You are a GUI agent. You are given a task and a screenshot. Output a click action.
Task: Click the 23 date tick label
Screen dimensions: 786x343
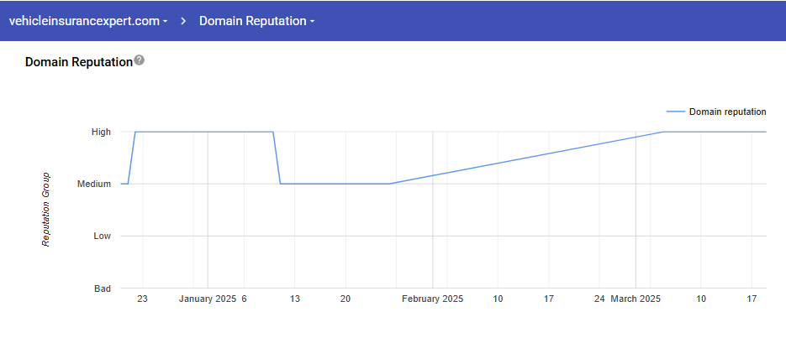point(142,299)
